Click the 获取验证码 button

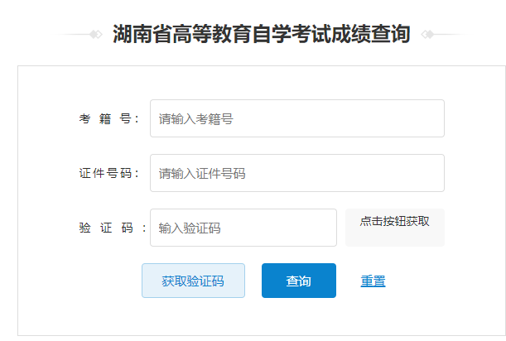193,281
